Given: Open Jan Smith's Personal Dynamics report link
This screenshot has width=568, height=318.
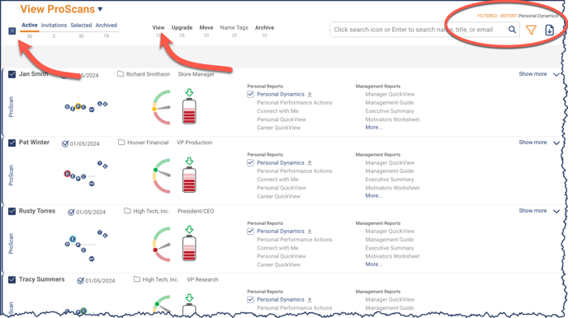Looking at the screenshot, I should coord(281,94).
